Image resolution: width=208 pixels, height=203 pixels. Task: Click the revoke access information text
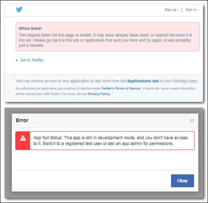[107, 81]
